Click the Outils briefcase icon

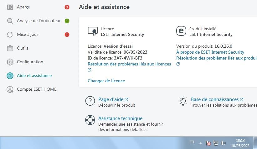click(10, 48)
